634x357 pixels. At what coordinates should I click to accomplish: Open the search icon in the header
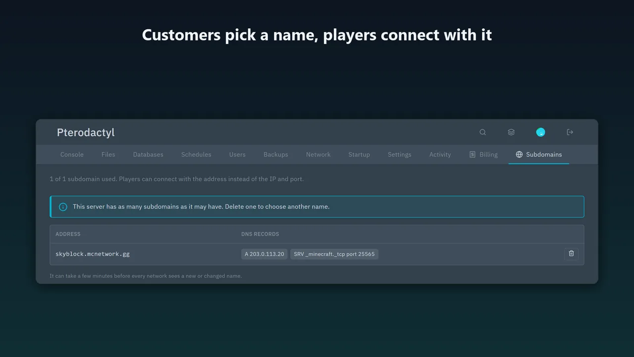pos(482,132)
